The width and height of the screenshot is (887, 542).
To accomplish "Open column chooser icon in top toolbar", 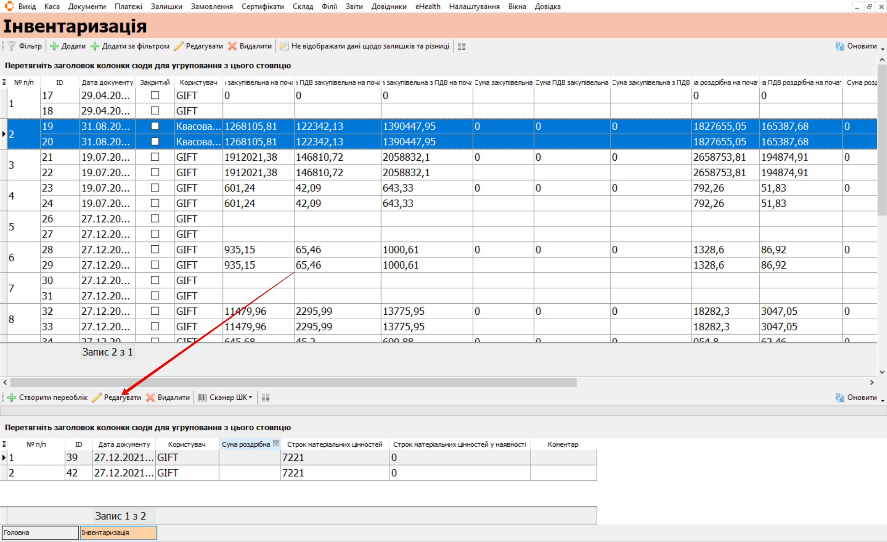I will tap(461, 46).
